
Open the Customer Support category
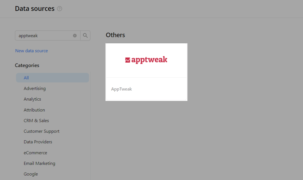[42, 131]
